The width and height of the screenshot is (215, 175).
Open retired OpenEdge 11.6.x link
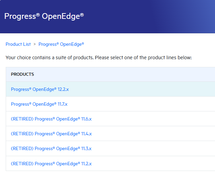(x=51, y=119)
